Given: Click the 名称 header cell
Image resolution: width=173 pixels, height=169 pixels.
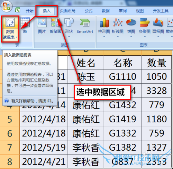Looking at the screenshot, I should 122,63.
